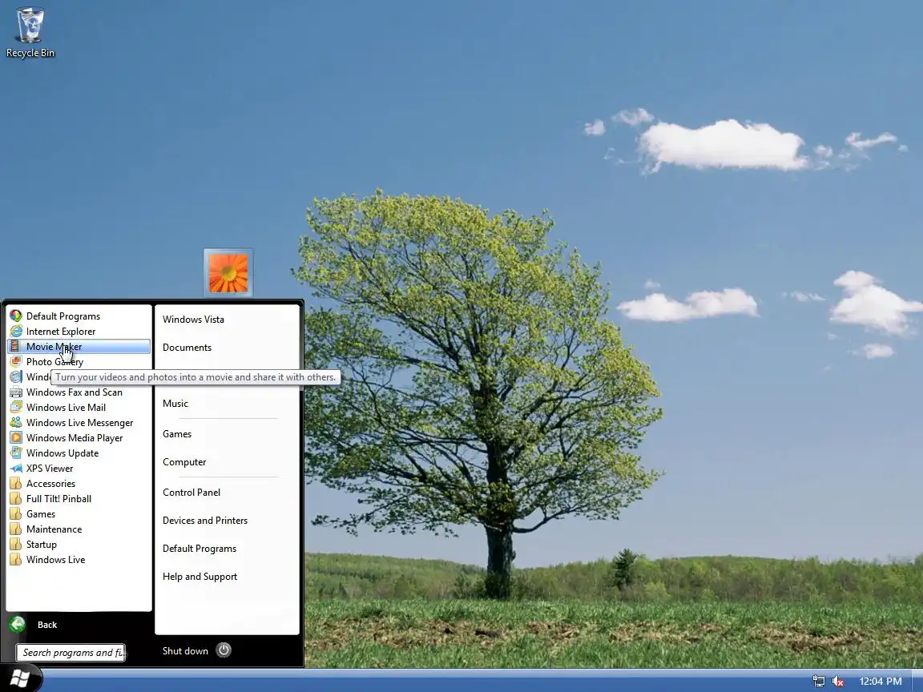Expand the Maintenance folder
Image resolution: width=923 pixels, height=692 pixels.
(x=79, y=529)
